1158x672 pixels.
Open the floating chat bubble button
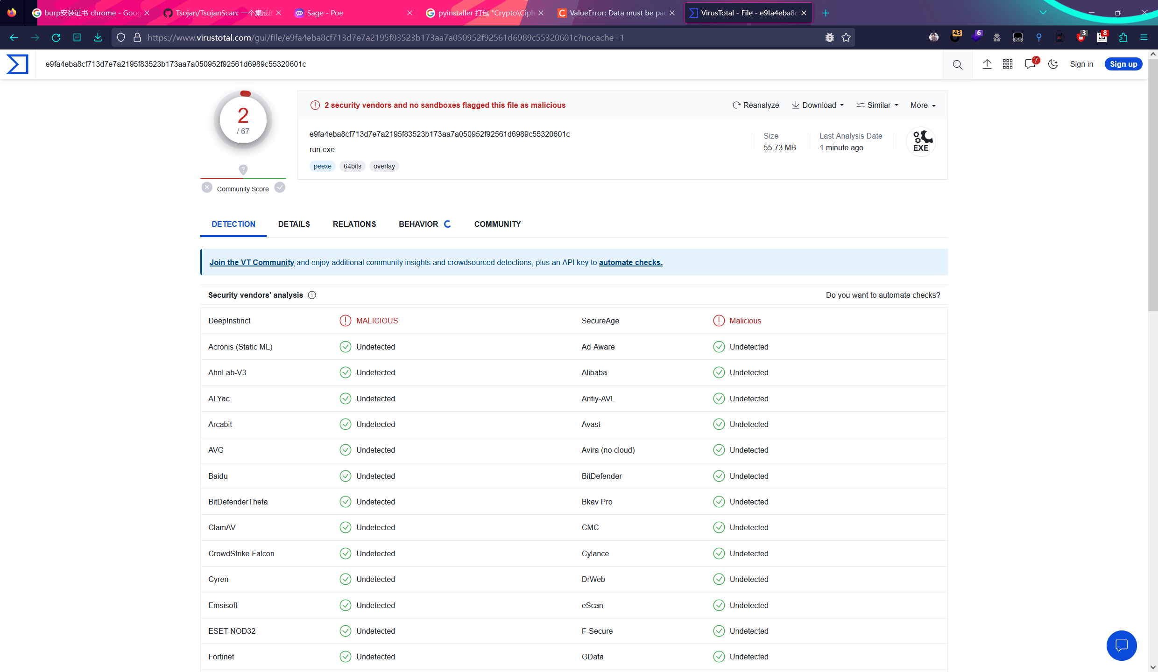pos(1122,645)
